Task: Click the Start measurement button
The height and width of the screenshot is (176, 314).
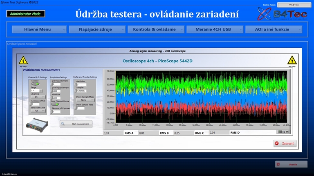Action: click(76, 124)
